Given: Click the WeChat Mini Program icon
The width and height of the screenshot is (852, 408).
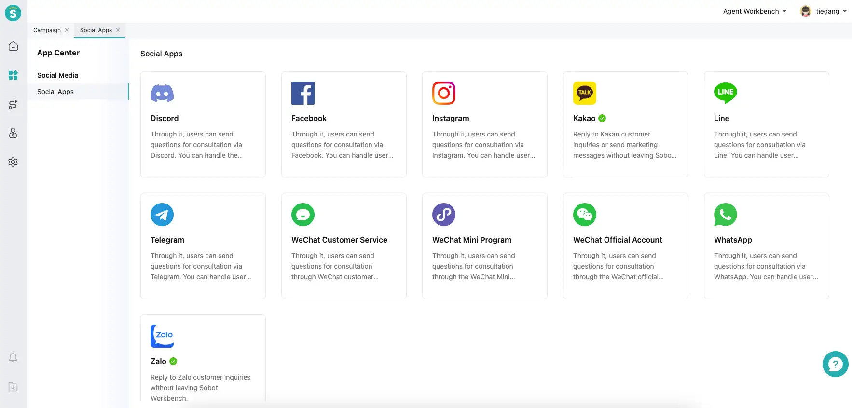Looking at the screenshot, I should click(444, 215).
